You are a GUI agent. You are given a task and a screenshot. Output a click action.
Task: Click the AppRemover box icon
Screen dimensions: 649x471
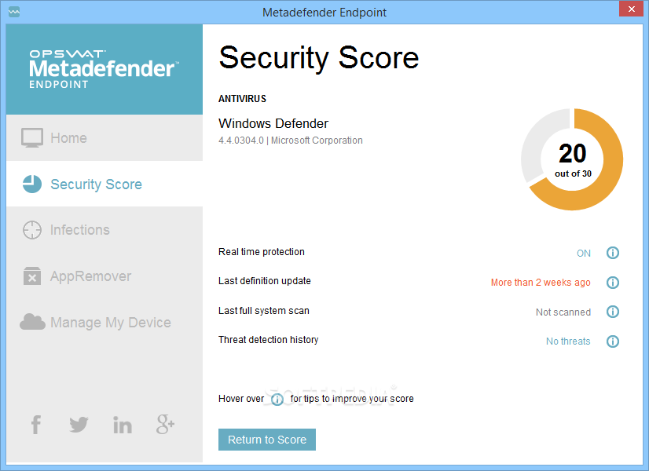32,276
